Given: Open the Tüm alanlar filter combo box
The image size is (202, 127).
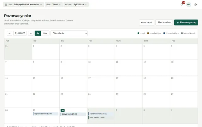Looking at the screenshot, I should click(x=69, y=33).
